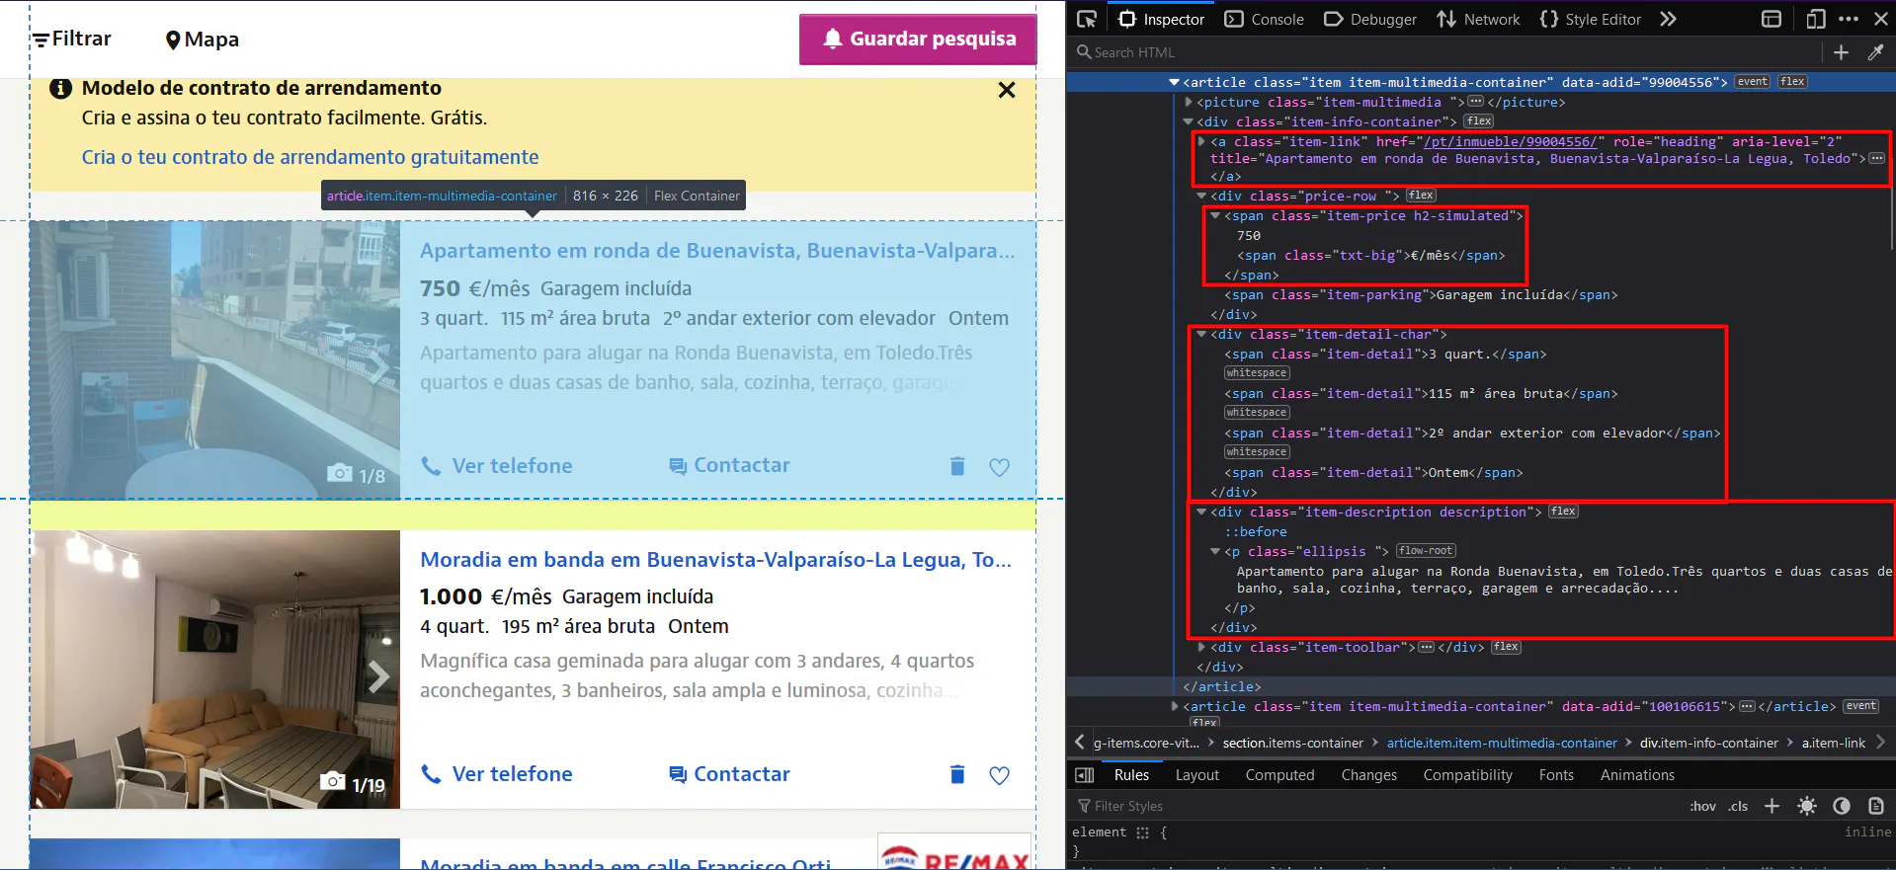This screenshot has height=870, width=1896.
Task: Navigate breadcrumbs right with arrow
Action: (1879, 743)
